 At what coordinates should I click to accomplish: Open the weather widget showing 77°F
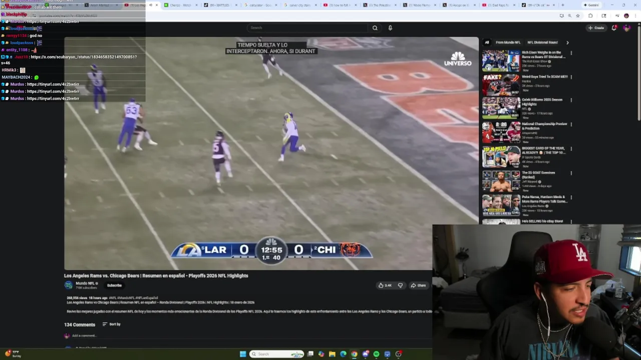click(x=13, y=353)
